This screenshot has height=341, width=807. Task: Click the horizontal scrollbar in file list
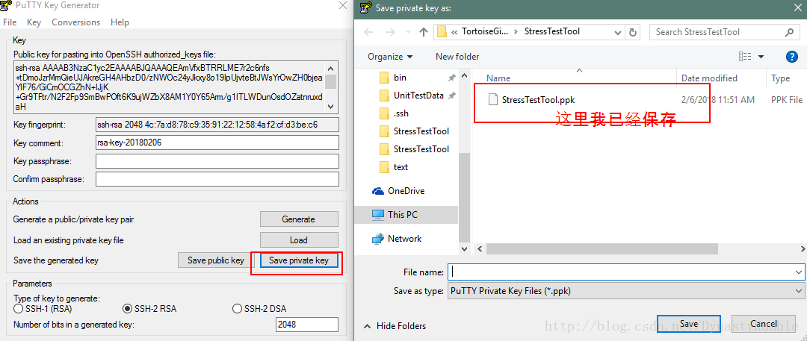tap(602, 249)
